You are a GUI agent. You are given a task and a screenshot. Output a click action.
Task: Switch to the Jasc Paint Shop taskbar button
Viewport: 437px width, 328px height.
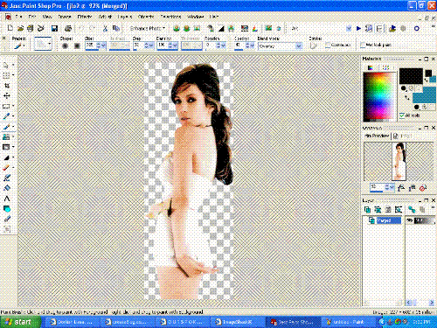click(x=292, y=322)
